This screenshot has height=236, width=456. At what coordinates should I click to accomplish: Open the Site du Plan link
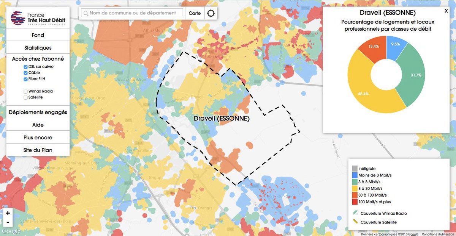[x=38, y=150]
